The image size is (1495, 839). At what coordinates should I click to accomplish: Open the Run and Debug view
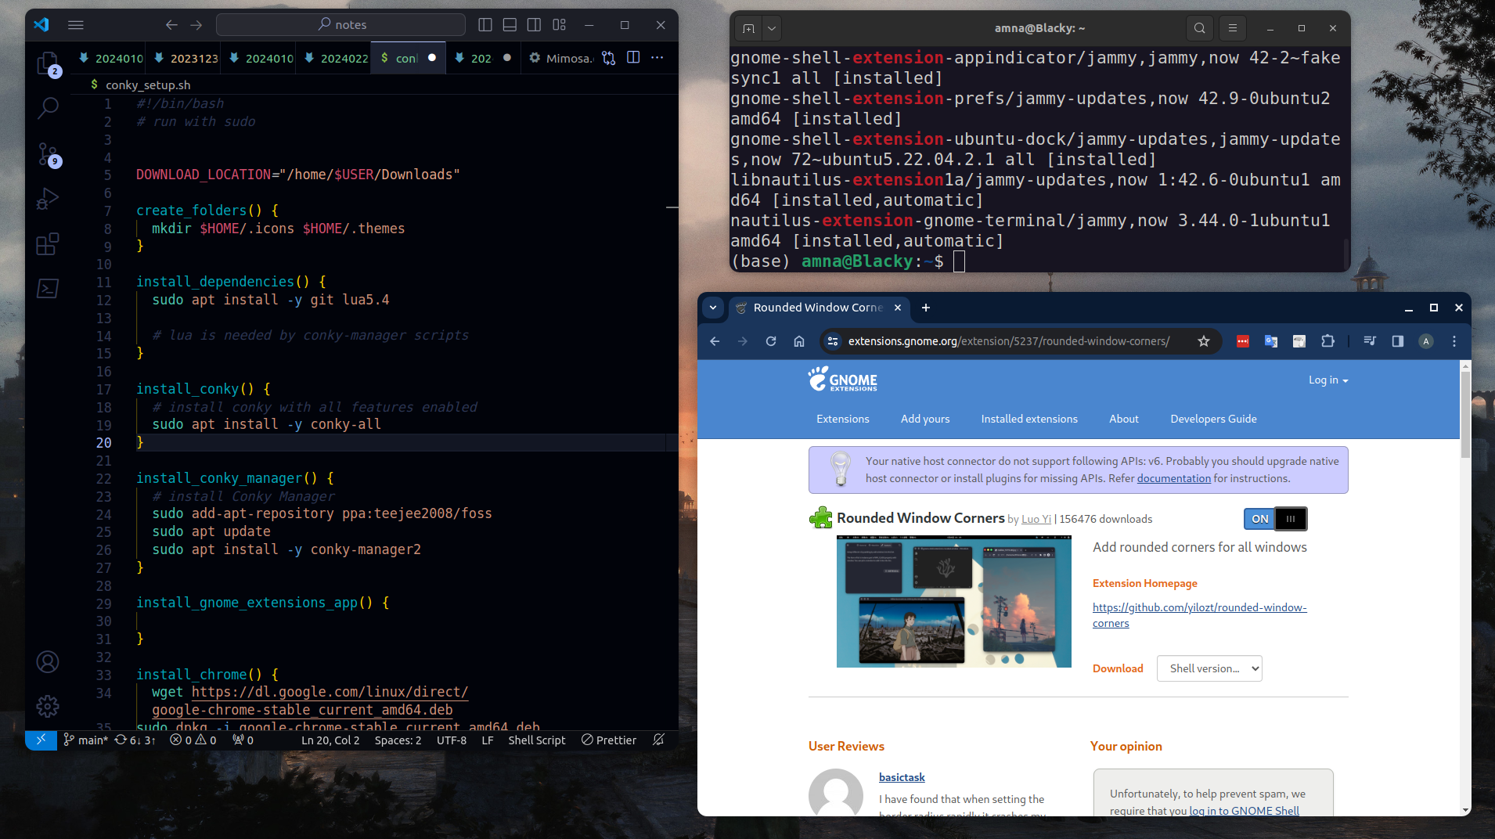coord(48,199)
